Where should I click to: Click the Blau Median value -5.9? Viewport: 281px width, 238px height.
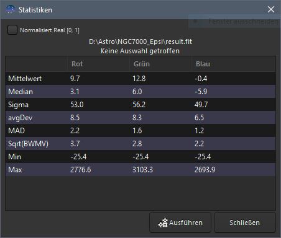click(201, 92)
